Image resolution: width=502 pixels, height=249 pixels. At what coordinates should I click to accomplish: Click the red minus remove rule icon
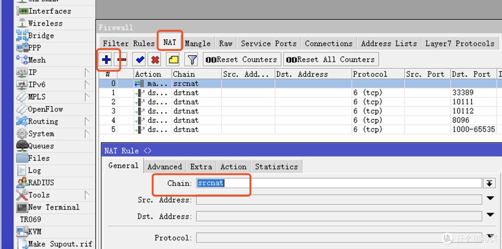point(122,59)
